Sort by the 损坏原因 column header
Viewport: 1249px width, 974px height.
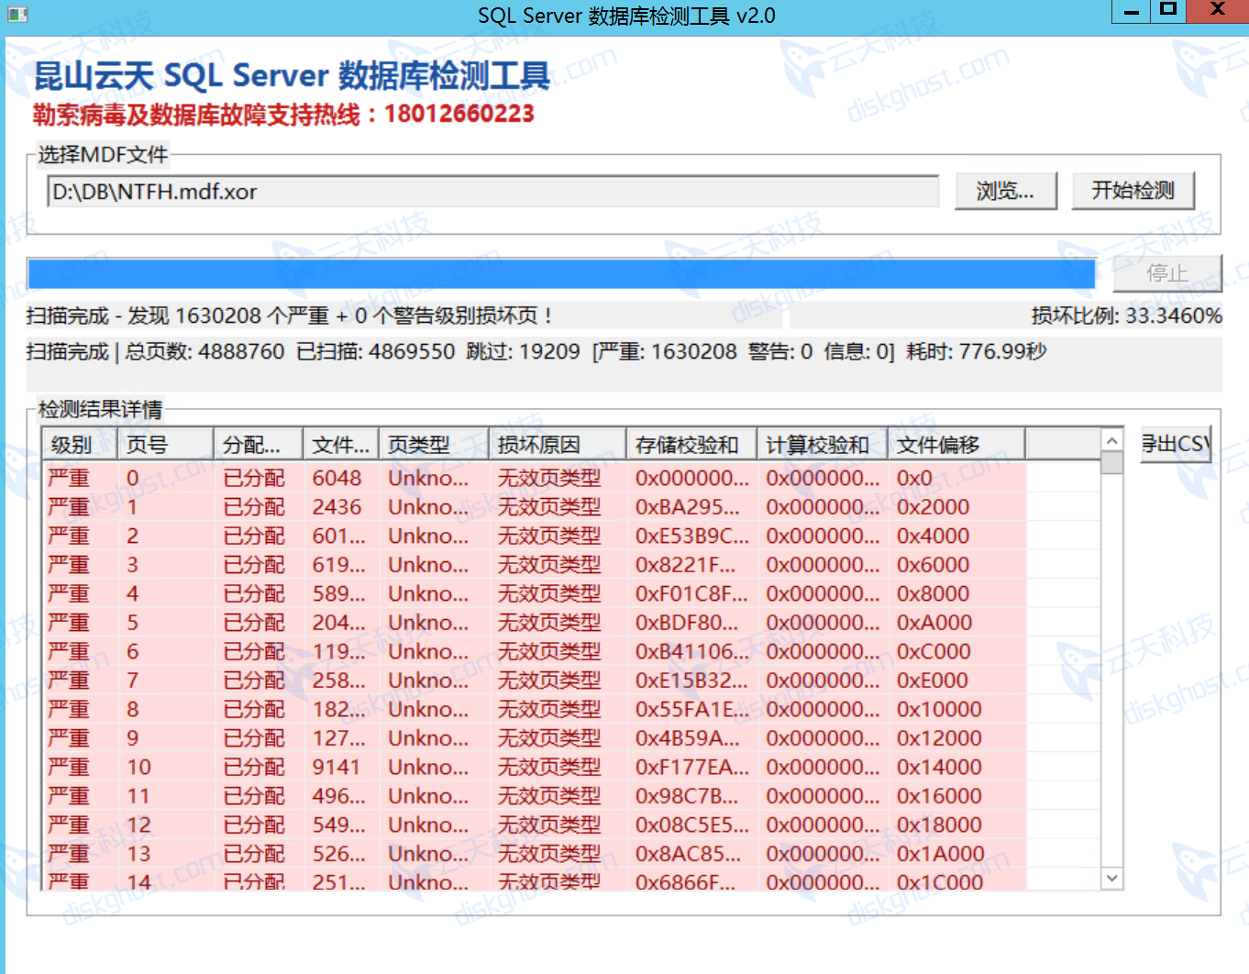pos(558,445)
